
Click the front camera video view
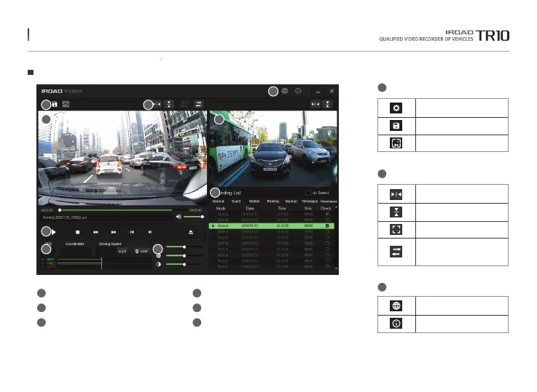(122, 158)
